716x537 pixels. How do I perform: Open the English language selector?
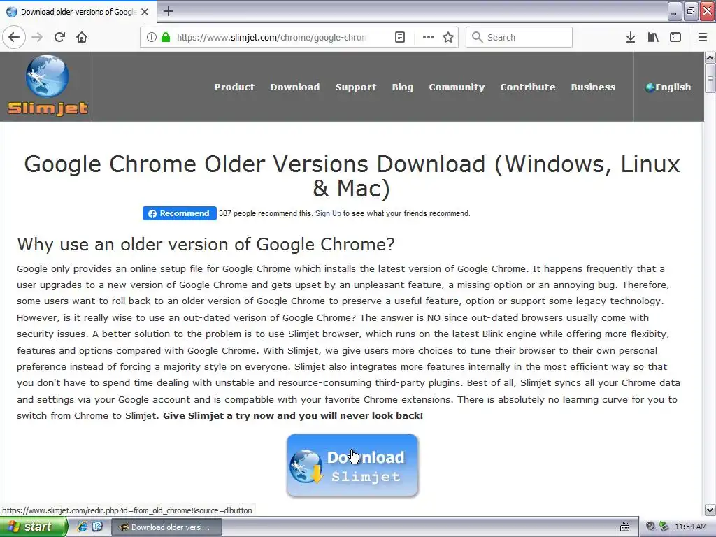(x=668, y=87)
